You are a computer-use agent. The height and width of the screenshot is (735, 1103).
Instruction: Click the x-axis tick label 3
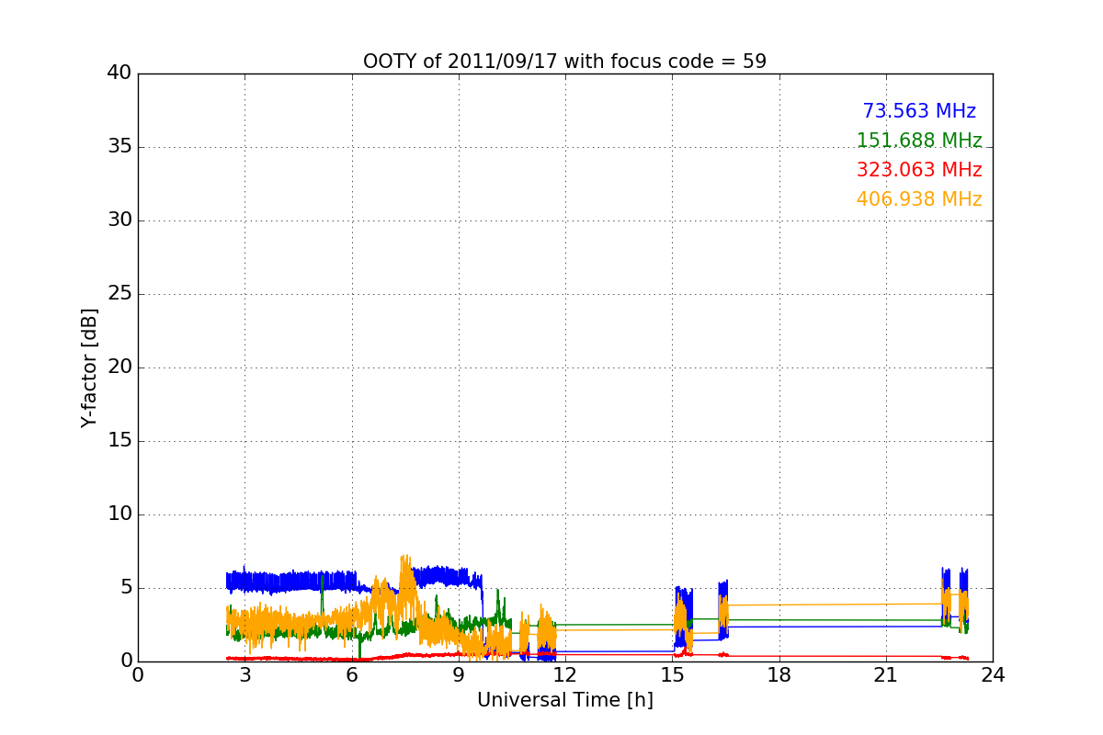coord(244,675)
